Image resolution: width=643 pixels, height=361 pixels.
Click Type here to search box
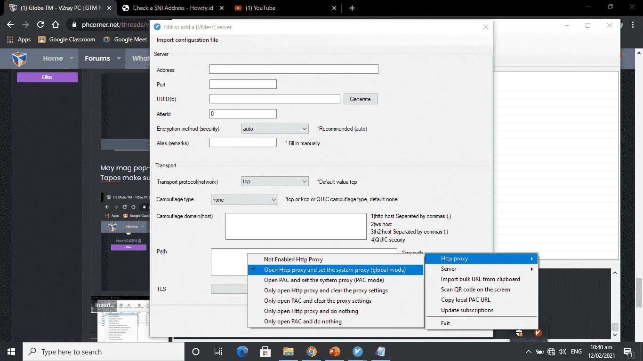coord(104,352)
